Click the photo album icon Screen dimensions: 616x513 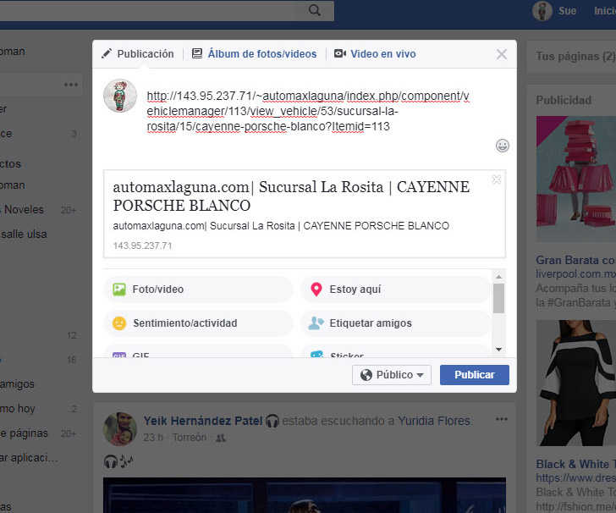pyautogui.click(x=197, y=53)
